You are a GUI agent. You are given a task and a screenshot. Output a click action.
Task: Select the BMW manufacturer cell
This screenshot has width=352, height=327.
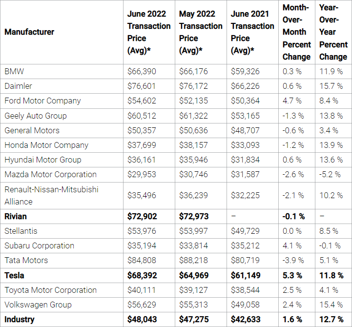click(14, 71)
